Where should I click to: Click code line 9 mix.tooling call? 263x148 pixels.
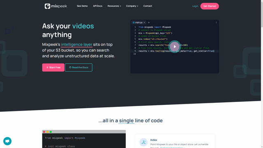(x=176, y=51)
